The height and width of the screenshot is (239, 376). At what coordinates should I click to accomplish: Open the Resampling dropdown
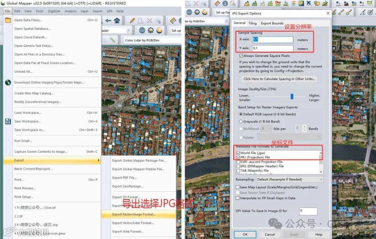click(x=290, y=180)
